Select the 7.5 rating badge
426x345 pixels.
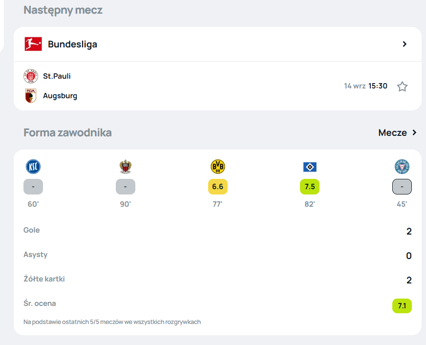[310, 187]
